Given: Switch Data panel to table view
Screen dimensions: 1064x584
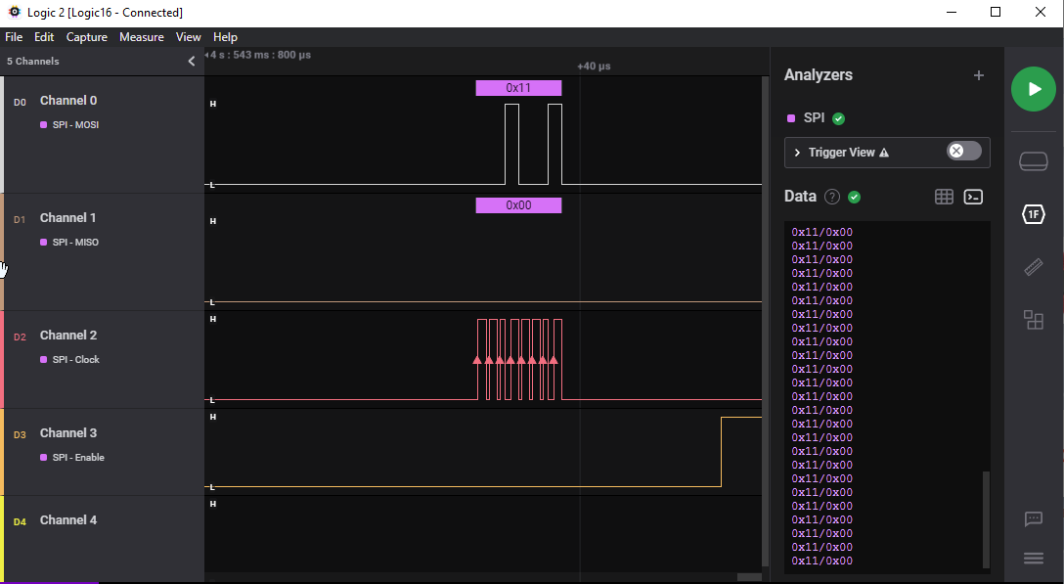Looking at the screenshot, I should click(x=943, y=196).
